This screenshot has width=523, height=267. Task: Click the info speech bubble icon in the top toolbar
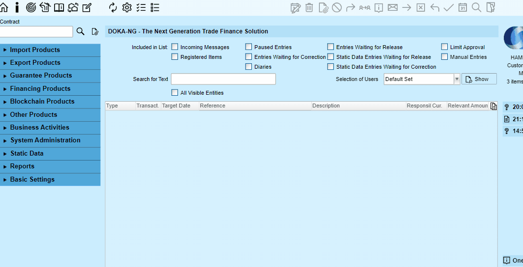(x=378, y=7)
